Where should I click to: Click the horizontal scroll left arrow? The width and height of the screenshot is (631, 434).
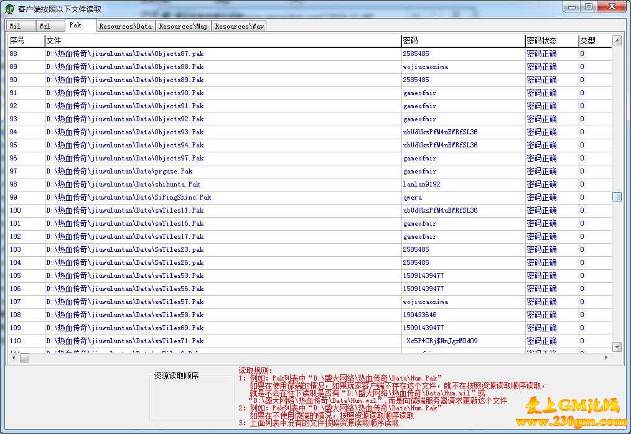coord(14,358)
